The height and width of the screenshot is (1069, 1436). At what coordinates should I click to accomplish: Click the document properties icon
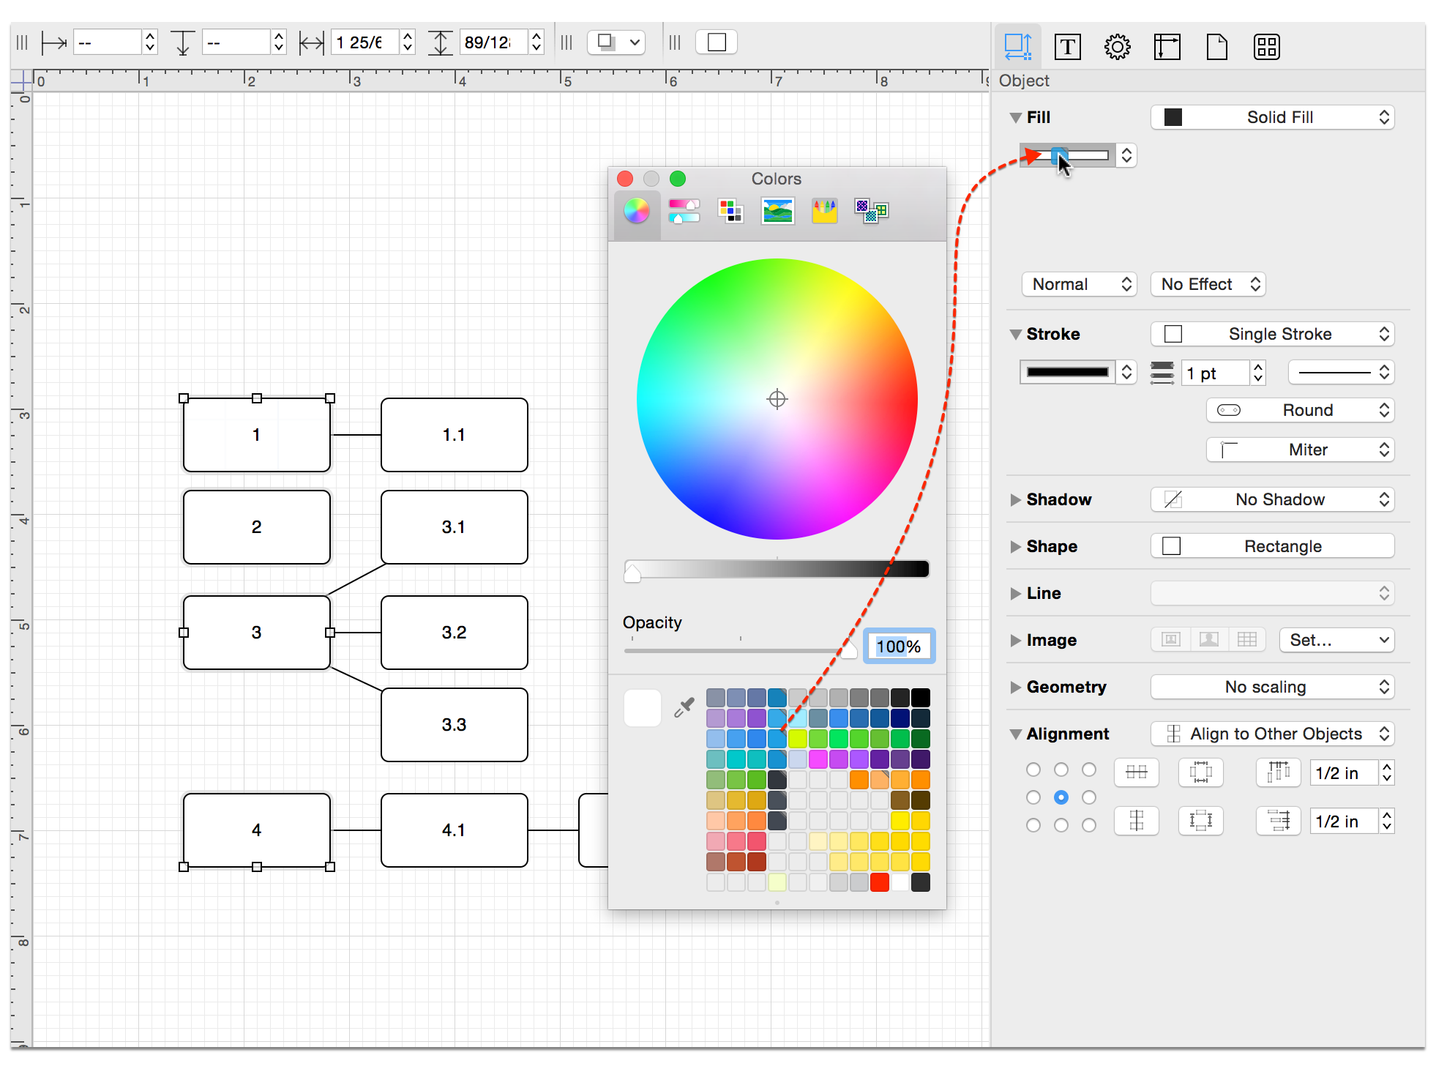pos(1217,46)
